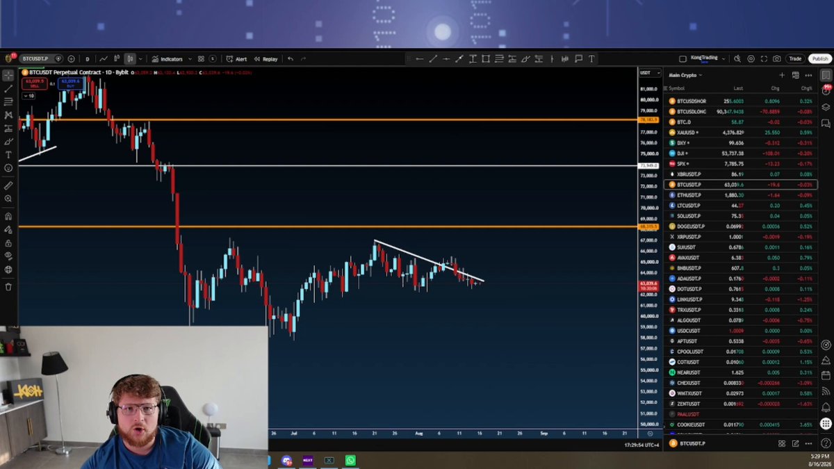This screenshot has width=834, height=469.
Task: Open the chart settings gear icon
Action: (x=751, y=59)
